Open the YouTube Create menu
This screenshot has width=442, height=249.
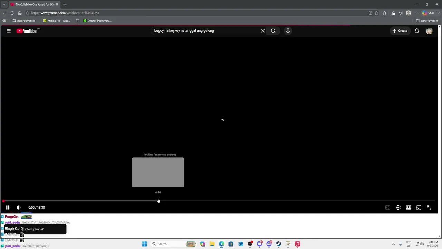pyautogui.click(x=400, y=31)
